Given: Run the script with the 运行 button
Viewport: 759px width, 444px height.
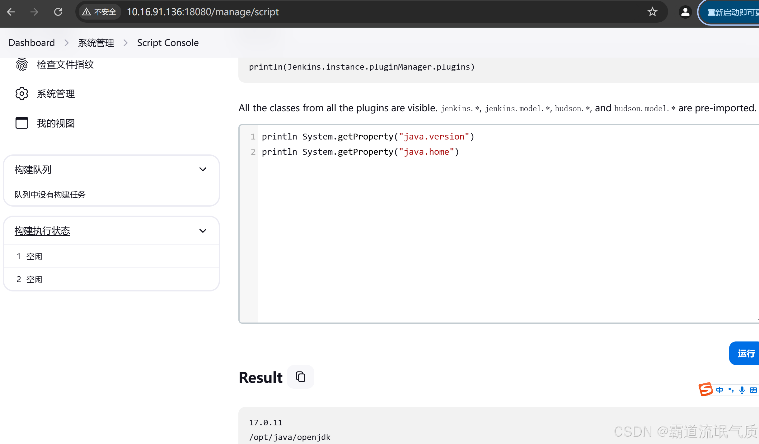Looking at the screenshot, I should pyautogui.click(x=747, y=353).
